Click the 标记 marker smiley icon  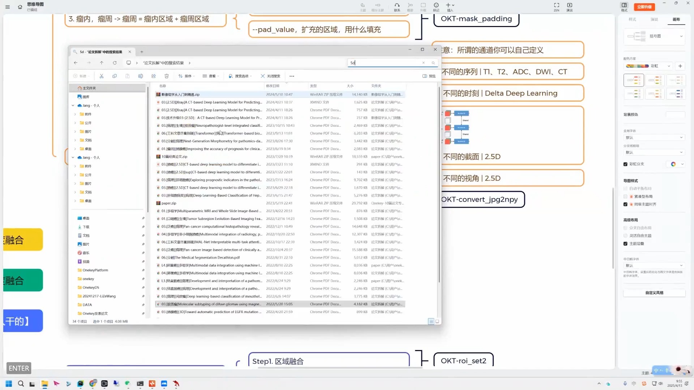[436, 5]
